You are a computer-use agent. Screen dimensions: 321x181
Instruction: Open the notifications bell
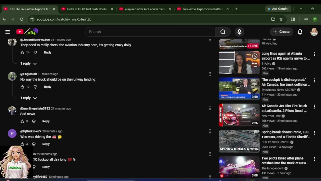300,32
